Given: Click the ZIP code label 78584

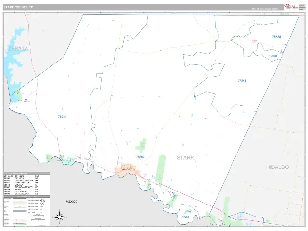Looking at the screenshot, I should tap(62, 116).
